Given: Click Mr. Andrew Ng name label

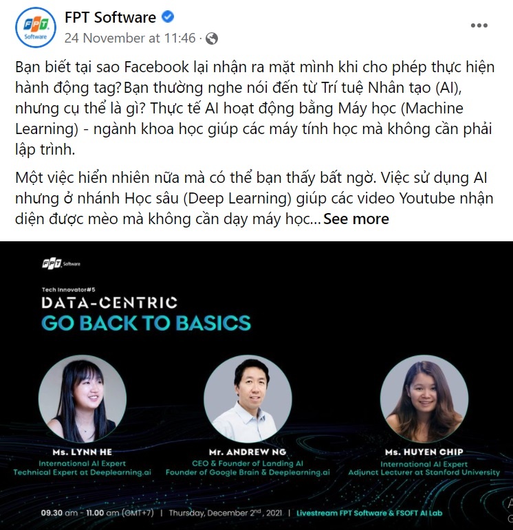Looking at the screenshot, I should pyautogui.click(x=248, y=452).
